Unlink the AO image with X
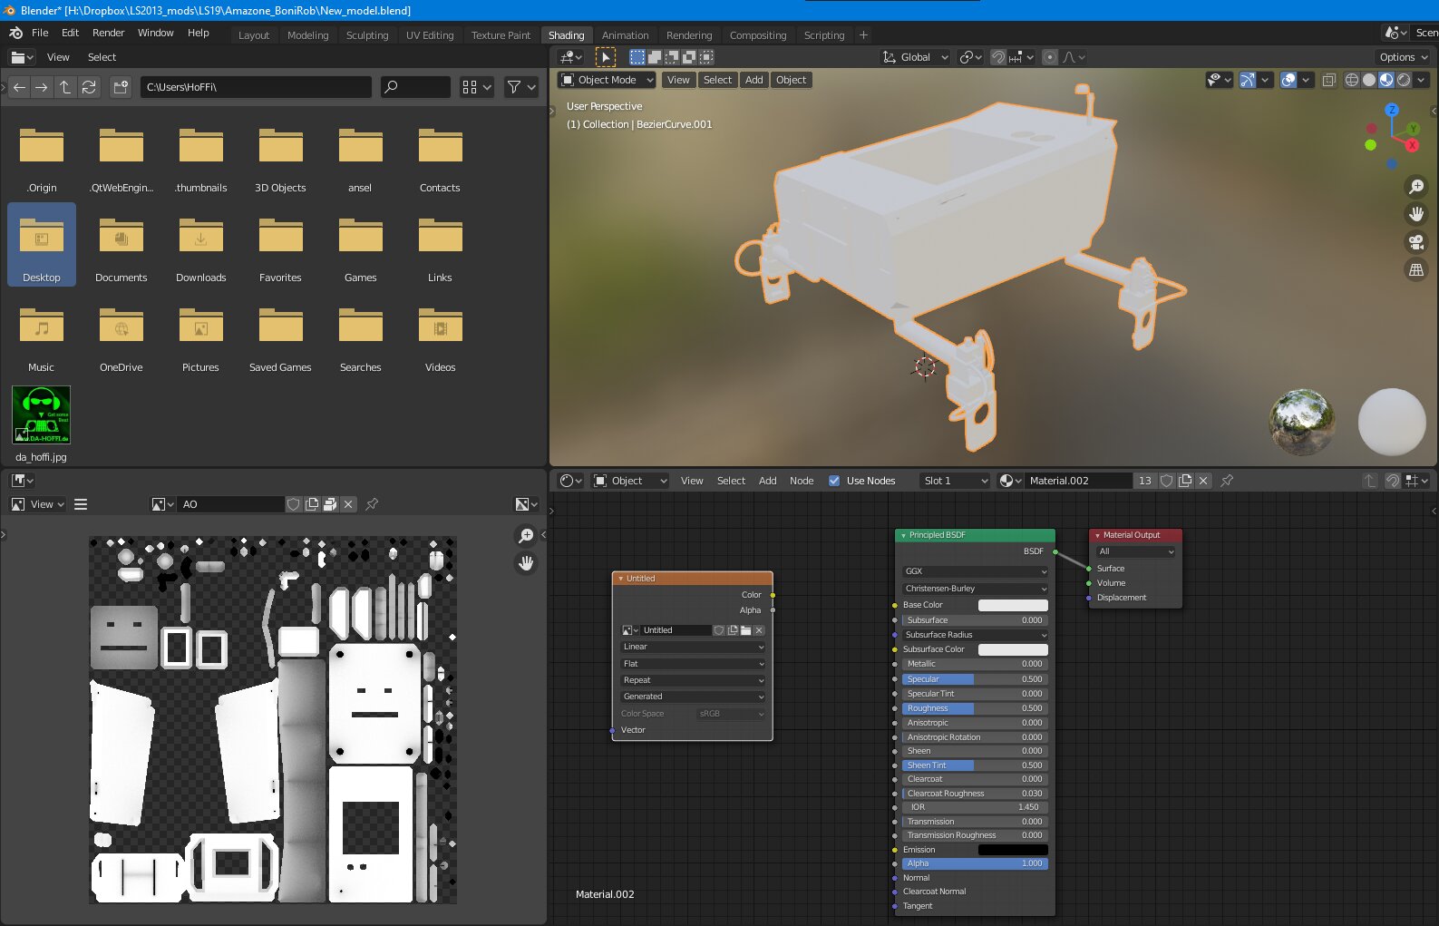Screen dimensions: 1439x926 pyautogui.click(x=348, y=504)
